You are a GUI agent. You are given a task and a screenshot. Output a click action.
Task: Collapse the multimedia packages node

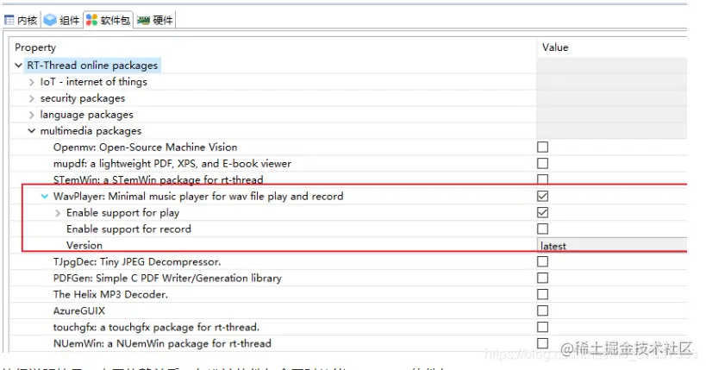click(x=32, y=131)
